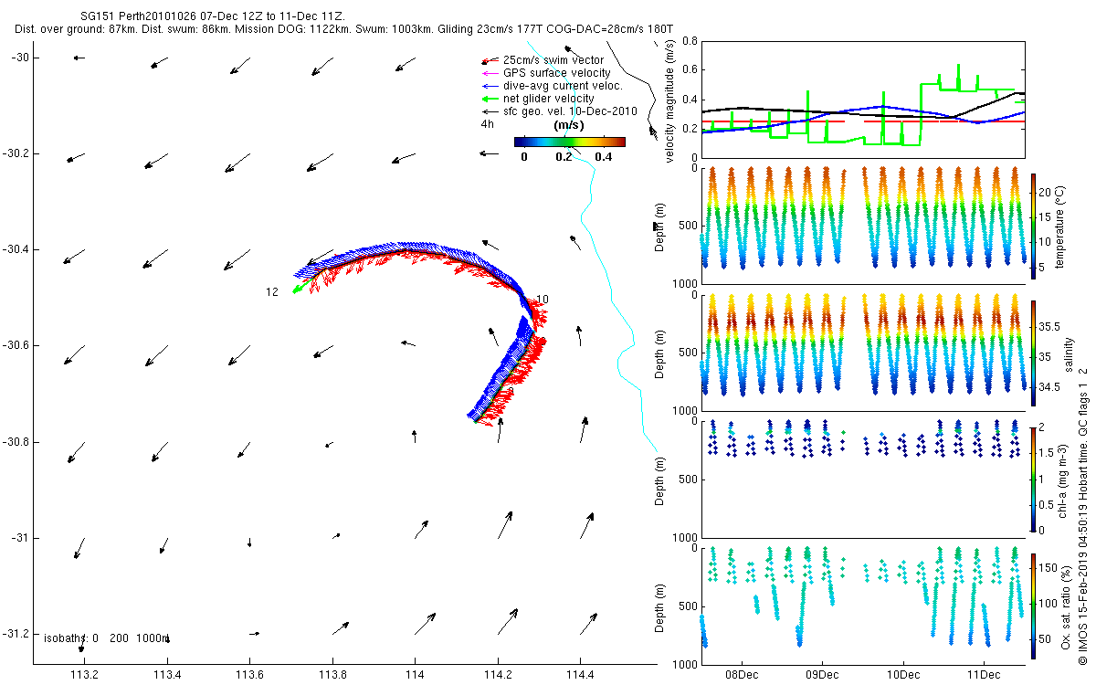Image resolution: width=1096 pixels, height=685 pixels.
Task: Select the black sfc geo. vel. legend arrow
Action: [x=487, y=111]
